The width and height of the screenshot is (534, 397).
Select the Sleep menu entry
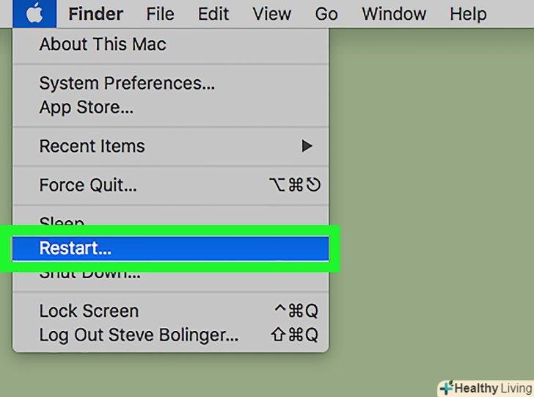(x=62, y=221)
